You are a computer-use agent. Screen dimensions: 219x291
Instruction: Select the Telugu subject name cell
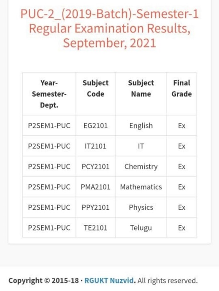click(x=141, y=228)
